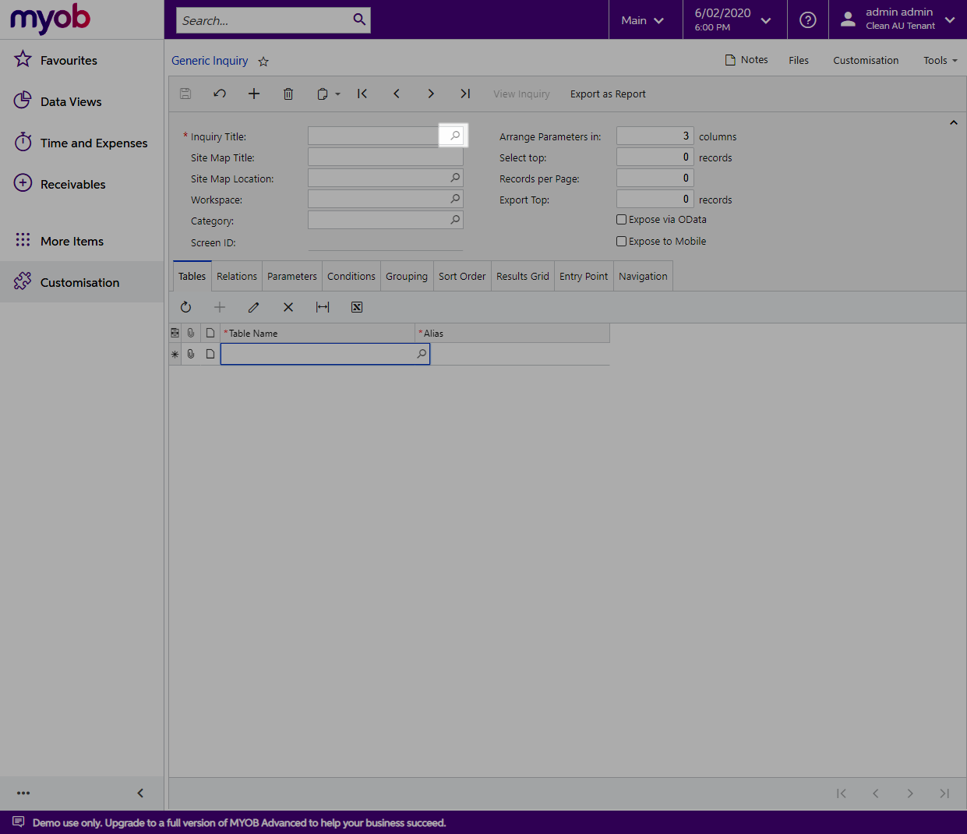967x834 pixels.
Task: Collapse the form header with chevron
Action: point(953,122)
